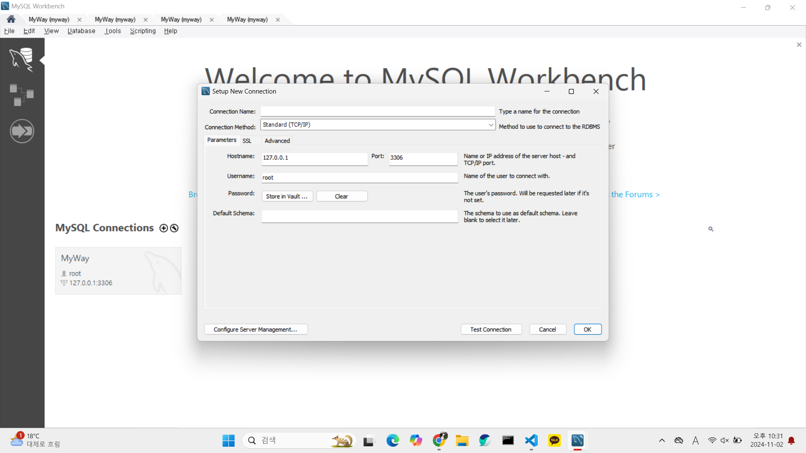Switch to the Advanced tab

coord(277,141)
